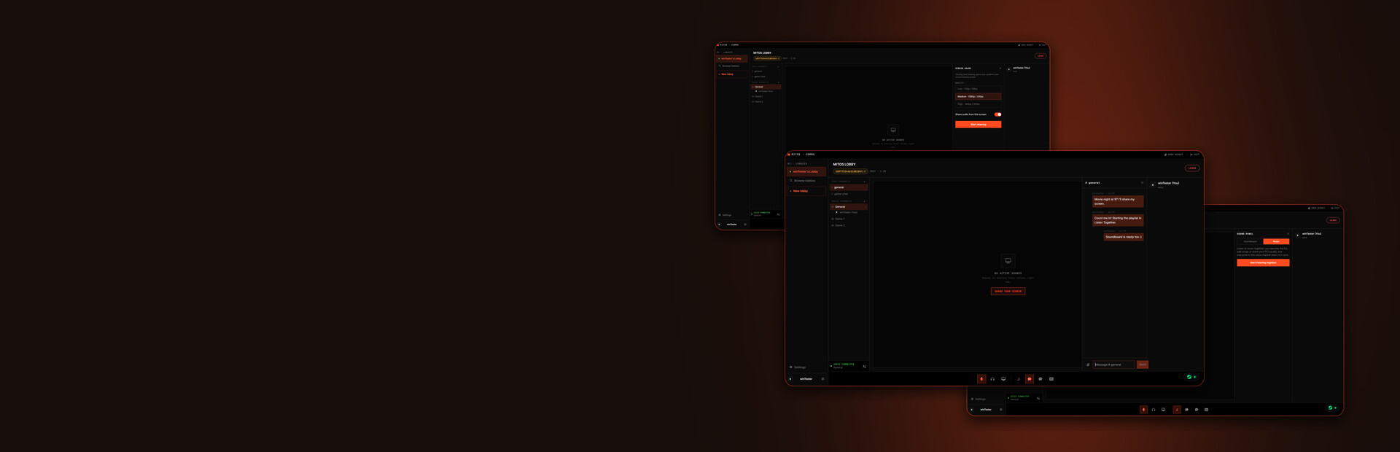The width and height of the screenshot is (1400, 452).
Task: Click the microphone icon in the Sound Panel window toolbar
Action: 1143,410
